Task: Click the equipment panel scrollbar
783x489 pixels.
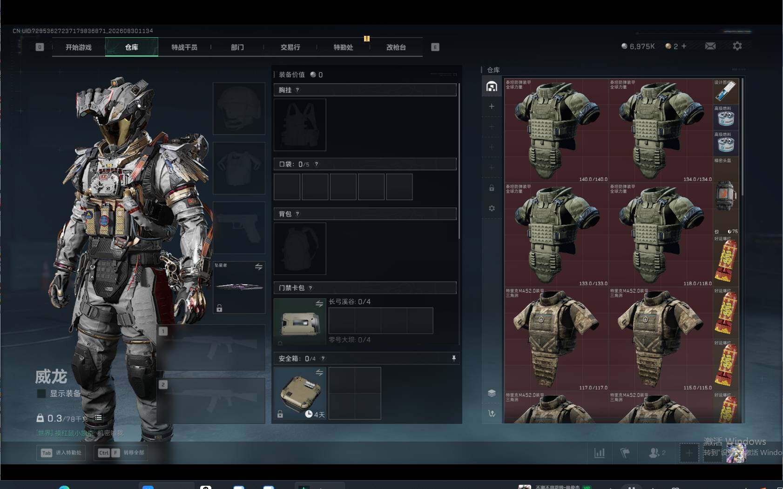Action: 459,161
